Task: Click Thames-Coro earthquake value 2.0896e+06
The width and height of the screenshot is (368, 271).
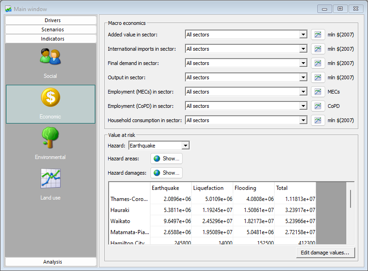Action: [171, 199]
